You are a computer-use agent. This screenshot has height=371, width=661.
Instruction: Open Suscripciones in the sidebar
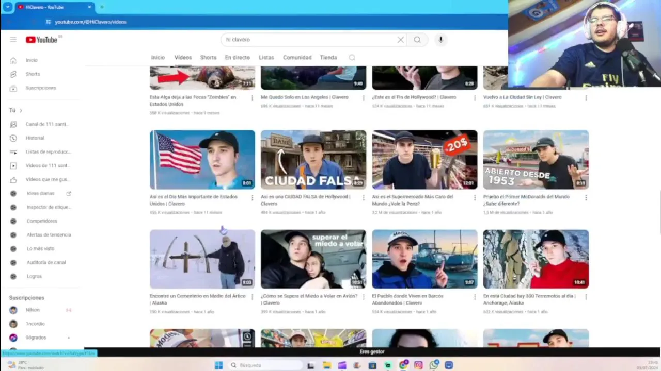[41, 88]
